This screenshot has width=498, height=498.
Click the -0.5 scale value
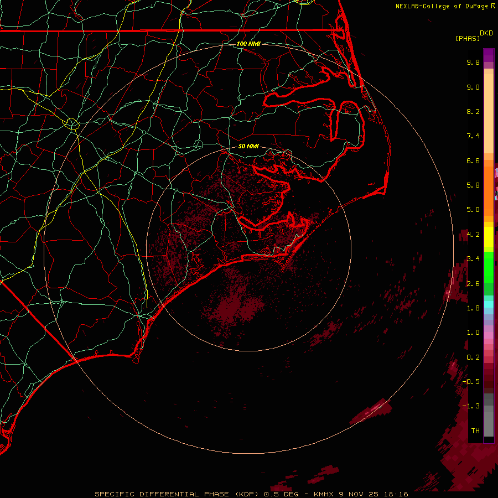(x=471, y=382)
